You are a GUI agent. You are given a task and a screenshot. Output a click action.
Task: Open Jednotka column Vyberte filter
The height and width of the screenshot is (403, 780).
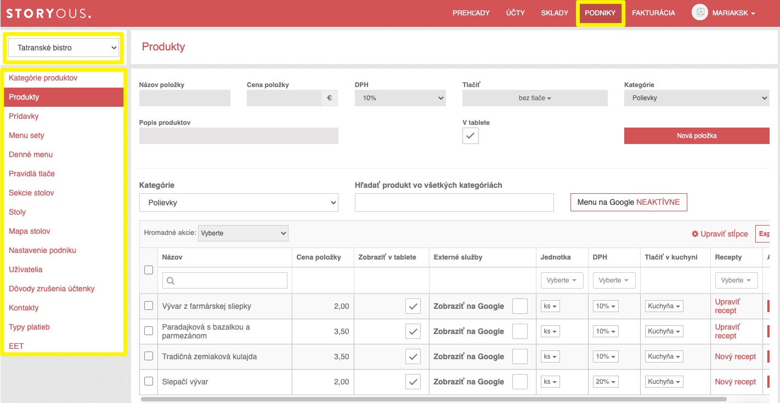click(562, 280)
